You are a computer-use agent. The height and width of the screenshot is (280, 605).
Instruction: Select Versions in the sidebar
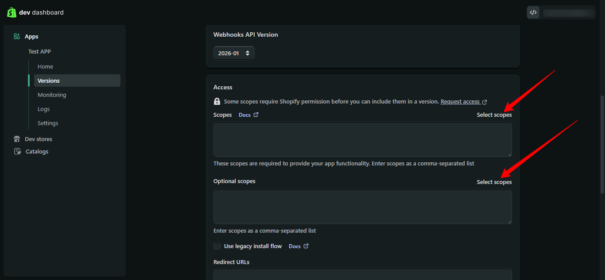coord(49,81)
